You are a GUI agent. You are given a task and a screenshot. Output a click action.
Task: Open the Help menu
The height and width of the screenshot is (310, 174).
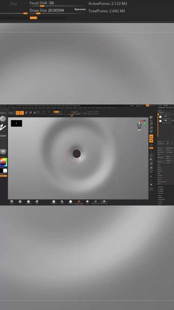pyautogui.click(x=114, y=108)
